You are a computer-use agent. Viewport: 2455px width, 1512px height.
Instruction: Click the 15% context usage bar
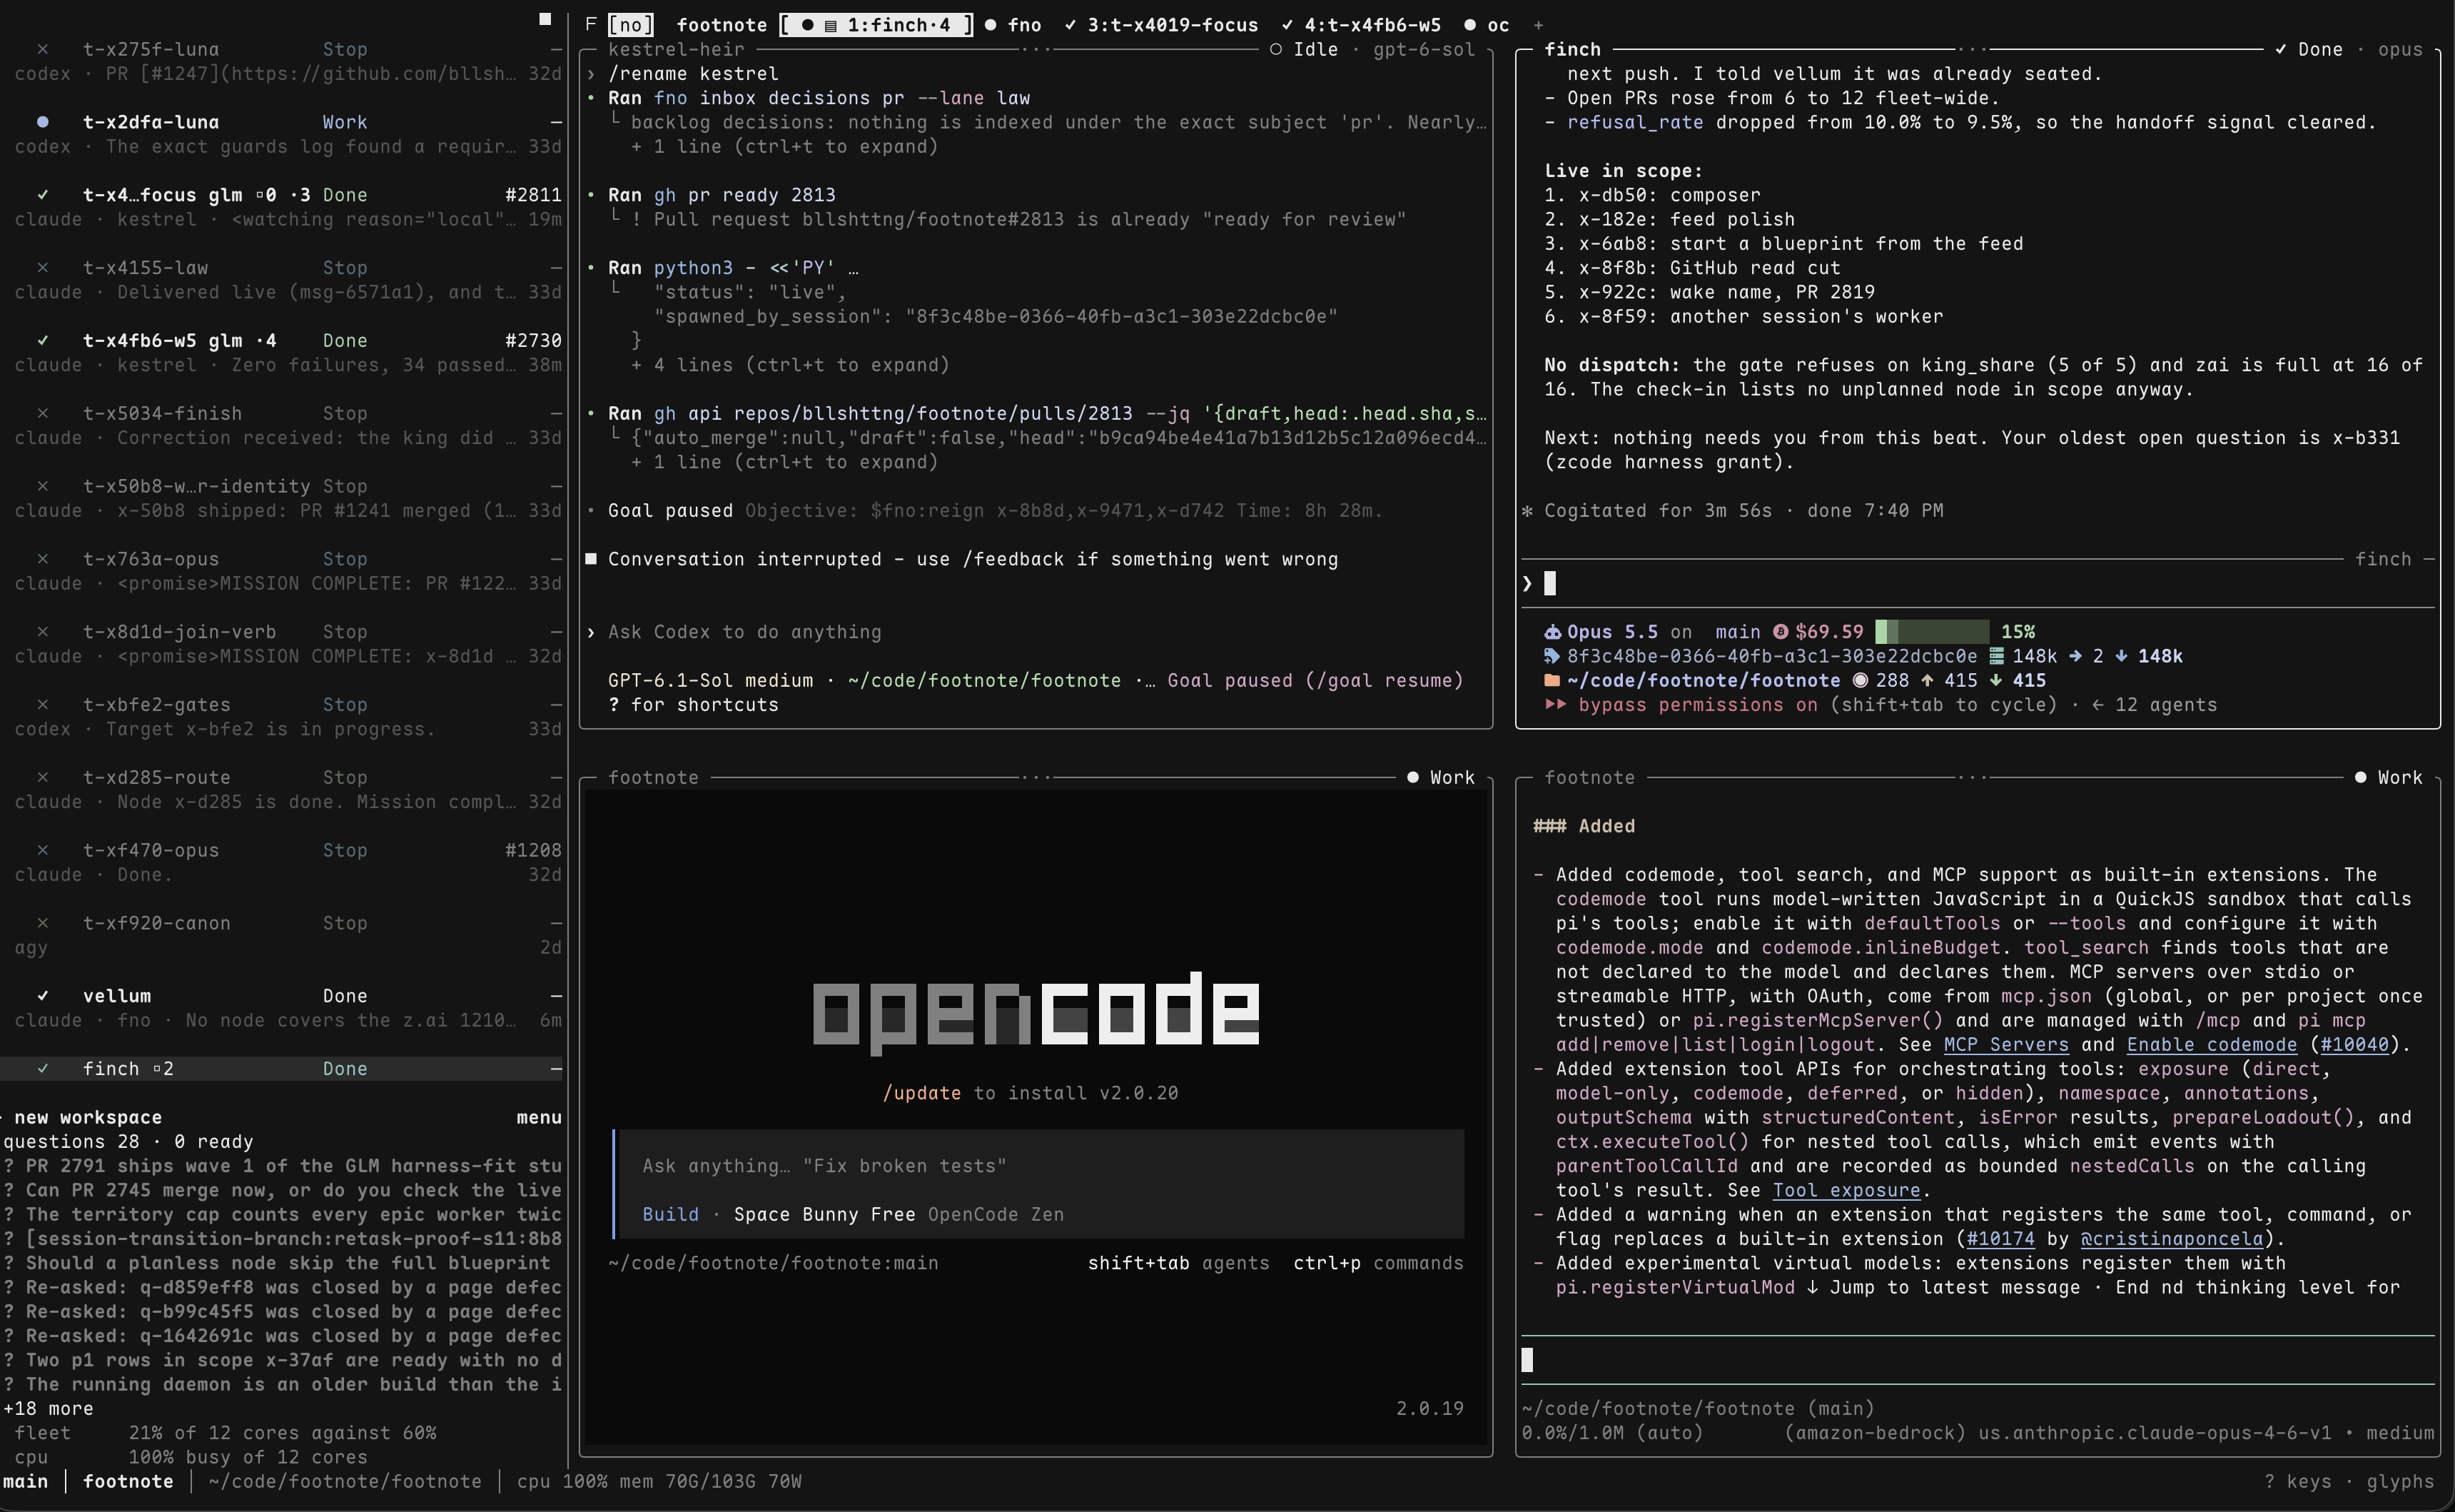1931,632
